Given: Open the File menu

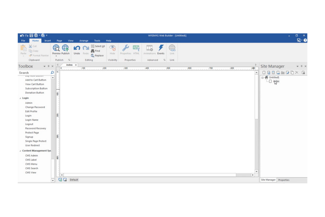Looking at the screenshot, I should pyautogui.click(x=23, y=41).
